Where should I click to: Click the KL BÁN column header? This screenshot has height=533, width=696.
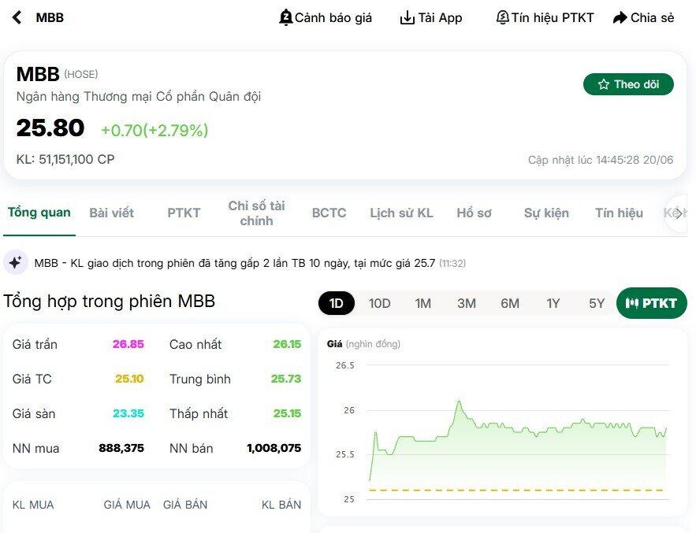coord(281,505)
